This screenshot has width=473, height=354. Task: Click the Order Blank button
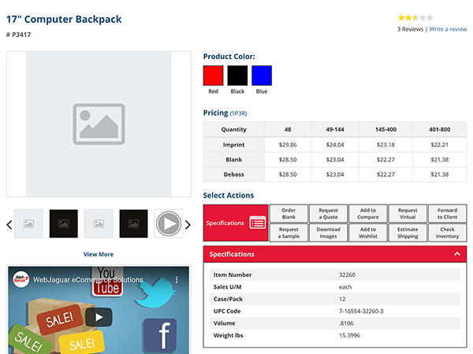click(x=289, y=214)
